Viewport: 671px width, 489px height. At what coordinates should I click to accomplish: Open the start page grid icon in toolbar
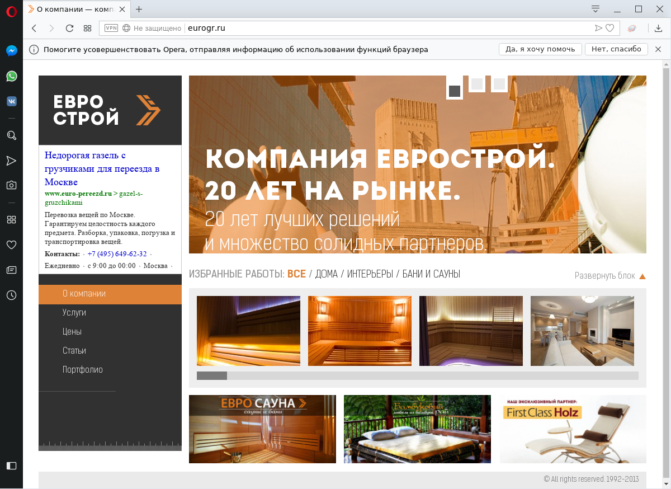click(x=87, y=28)
